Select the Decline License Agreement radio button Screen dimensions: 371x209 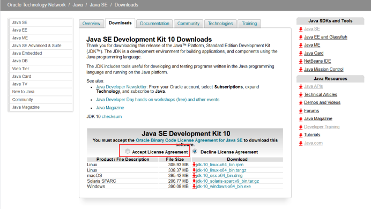tap(195, 151)
